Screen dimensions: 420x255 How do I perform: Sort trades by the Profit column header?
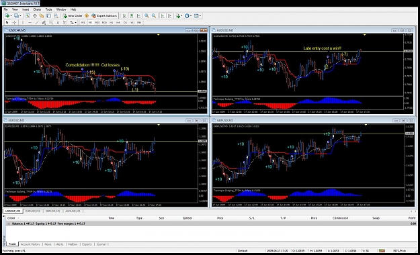click(x=412, y=218)
